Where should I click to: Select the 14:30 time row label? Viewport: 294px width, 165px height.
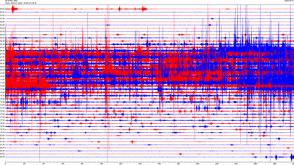(2, 102)
